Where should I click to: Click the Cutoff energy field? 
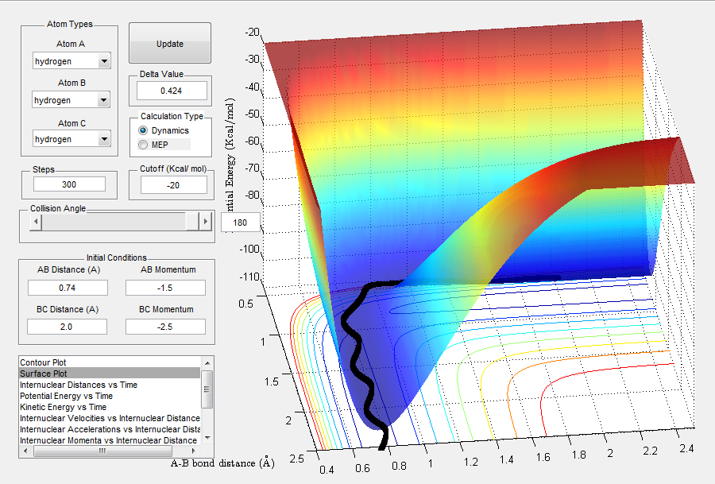173,185
